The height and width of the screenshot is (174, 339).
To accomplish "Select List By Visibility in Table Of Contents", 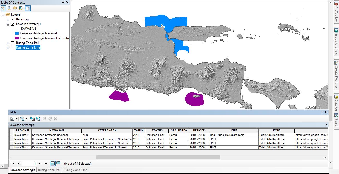I will coord(15,8).
